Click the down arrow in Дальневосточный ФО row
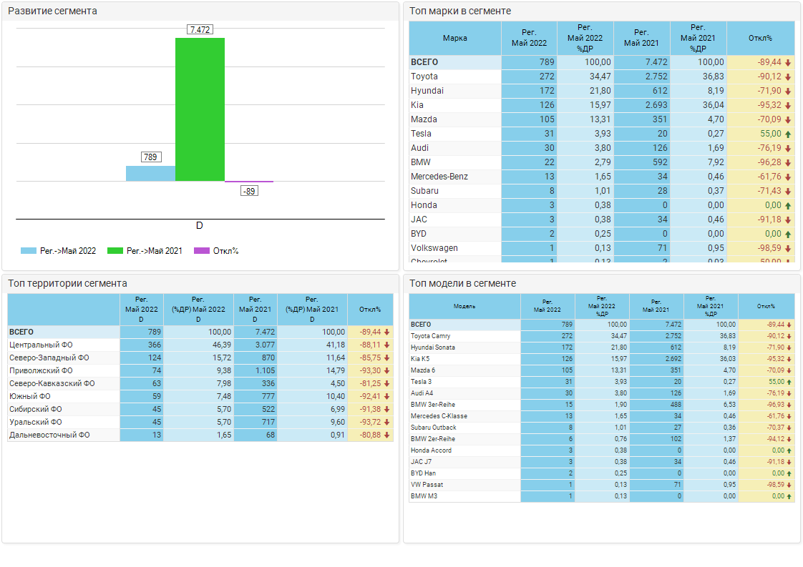803x567 pixels. click(387, 435)
